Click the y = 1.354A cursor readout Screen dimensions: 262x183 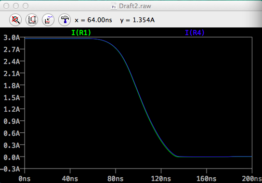pyautogui.click(x=137, y=20)
